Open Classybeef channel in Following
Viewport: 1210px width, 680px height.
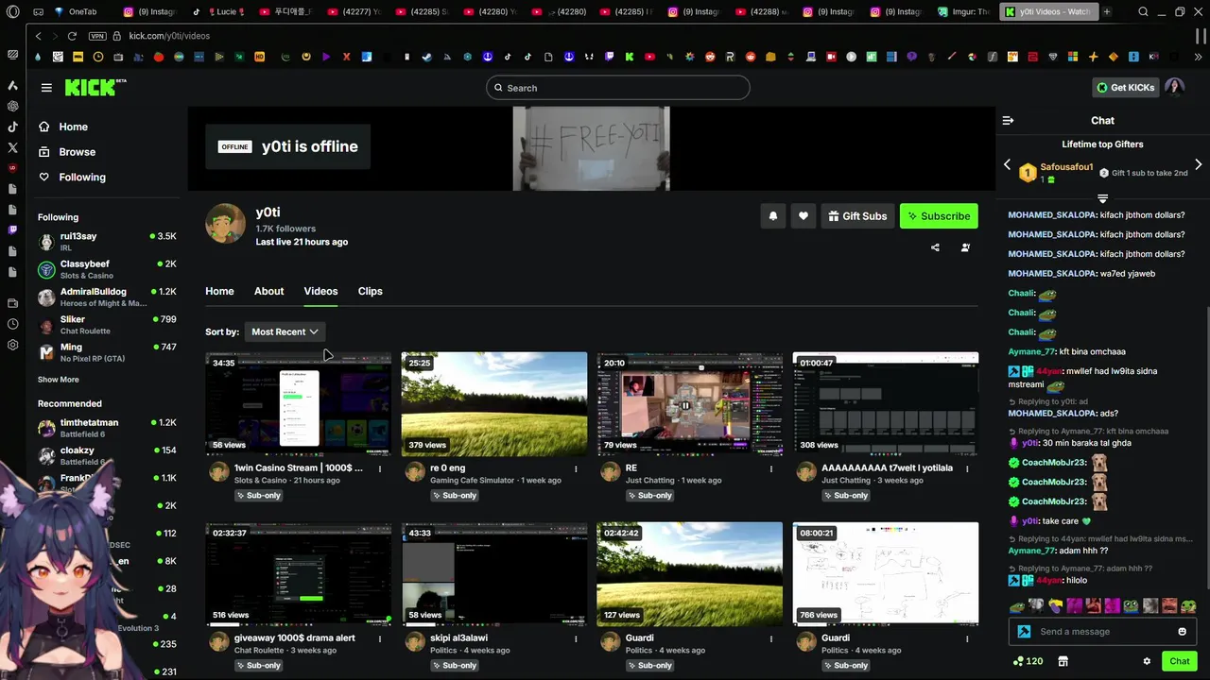pos(107,269)
